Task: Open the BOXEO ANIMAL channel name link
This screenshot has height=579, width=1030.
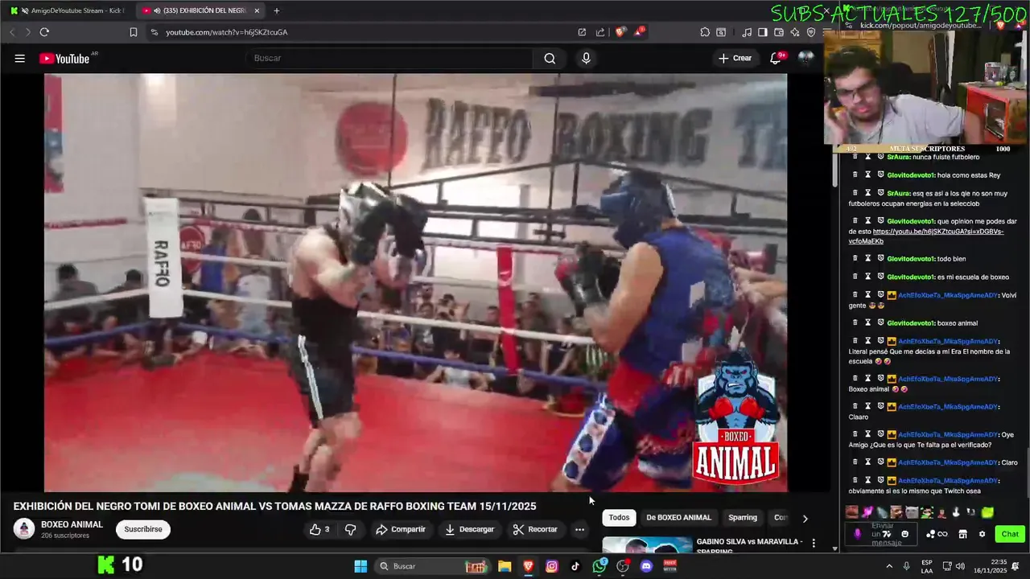Action: pos(72,524)
